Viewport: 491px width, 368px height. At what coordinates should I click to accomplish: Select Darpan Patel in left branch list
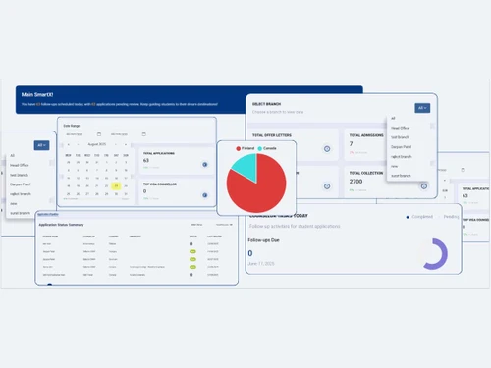coord(21,184)
